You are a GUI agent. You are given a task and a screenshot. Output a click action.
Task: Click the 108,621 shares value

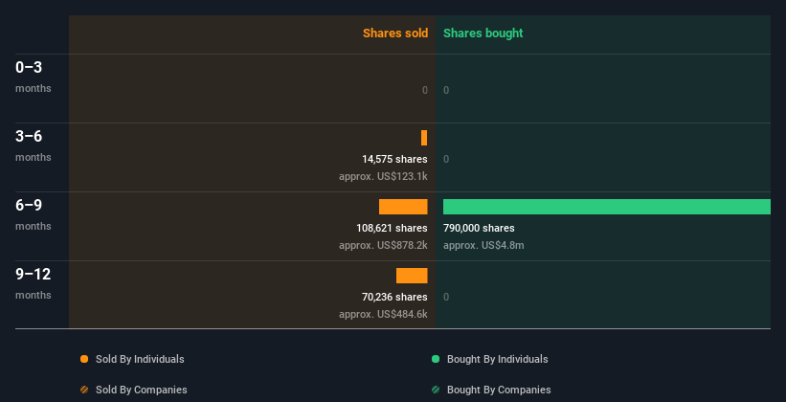[392, 228]
